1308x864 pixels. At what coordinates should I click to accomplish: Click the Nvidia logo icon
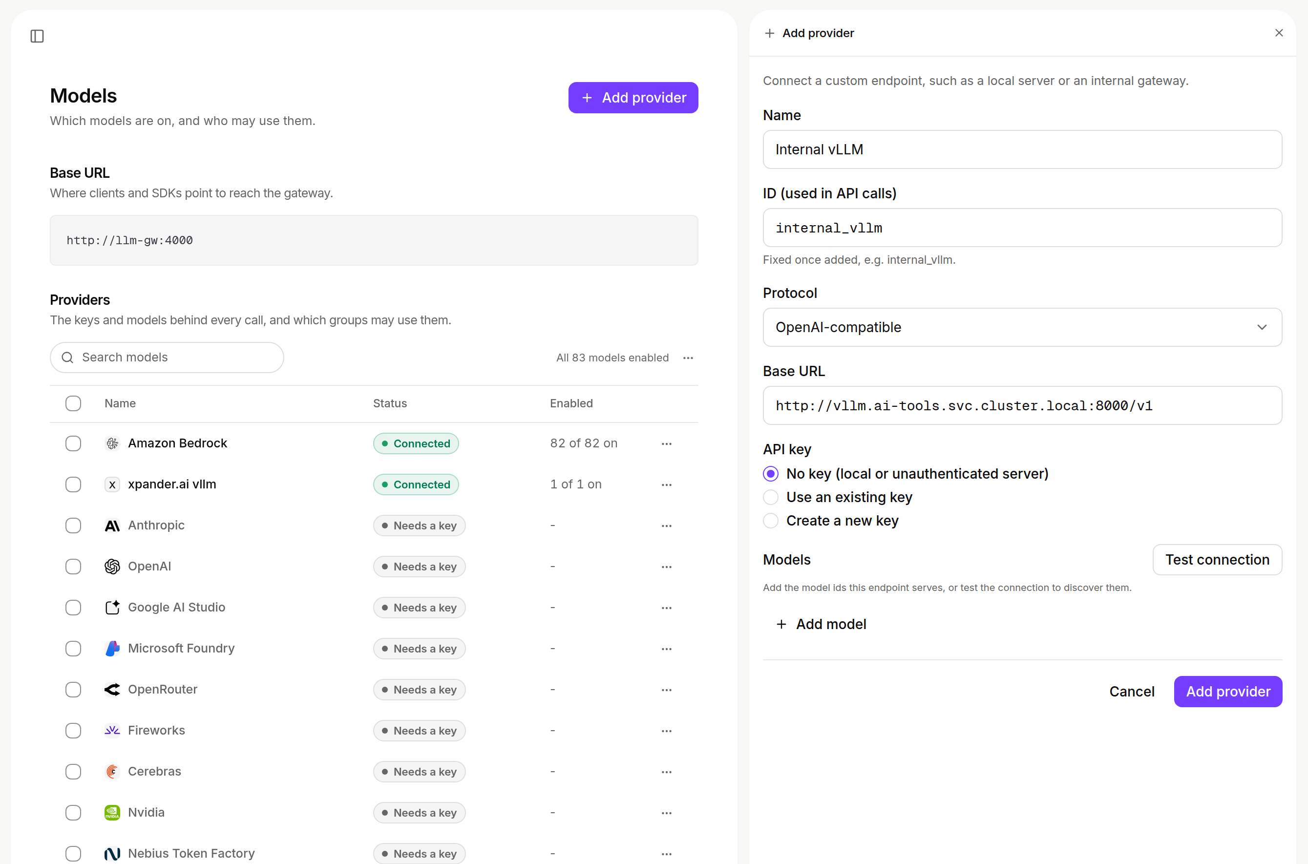[112, 813]
